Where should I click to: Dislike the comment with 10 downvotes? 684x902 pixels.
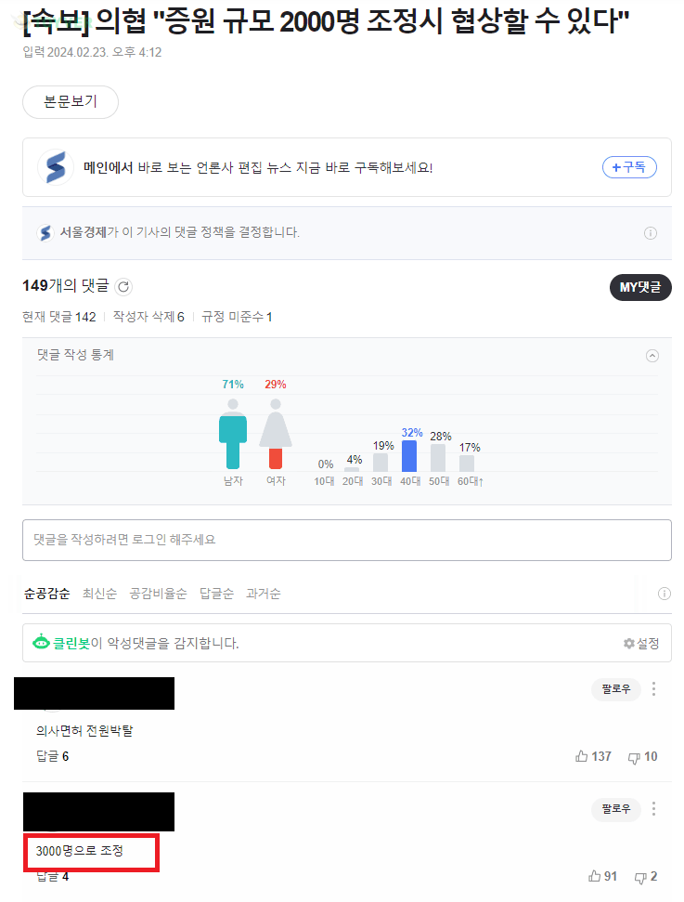[635, 757]
